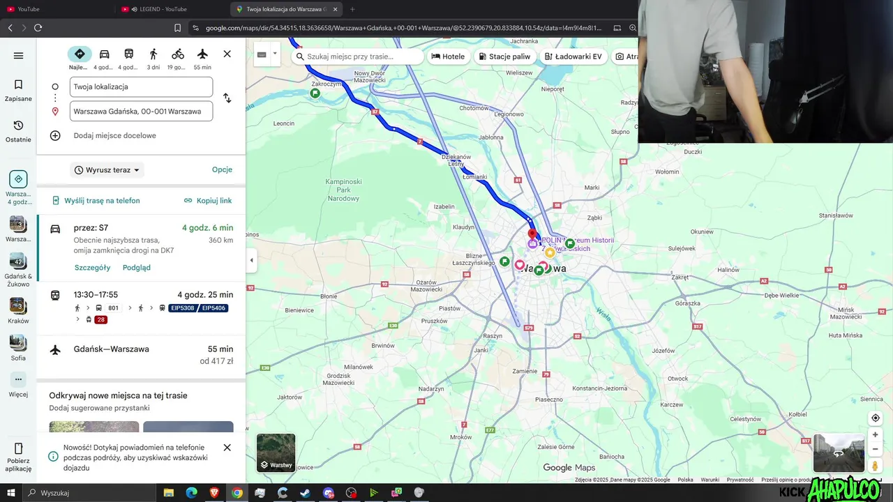
Task: Open recent Kraków item
Action: coord(18,310)
